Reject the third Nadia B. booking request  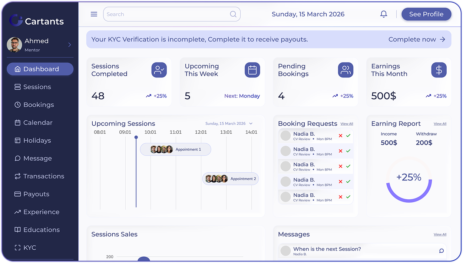[x=340, y=166]
